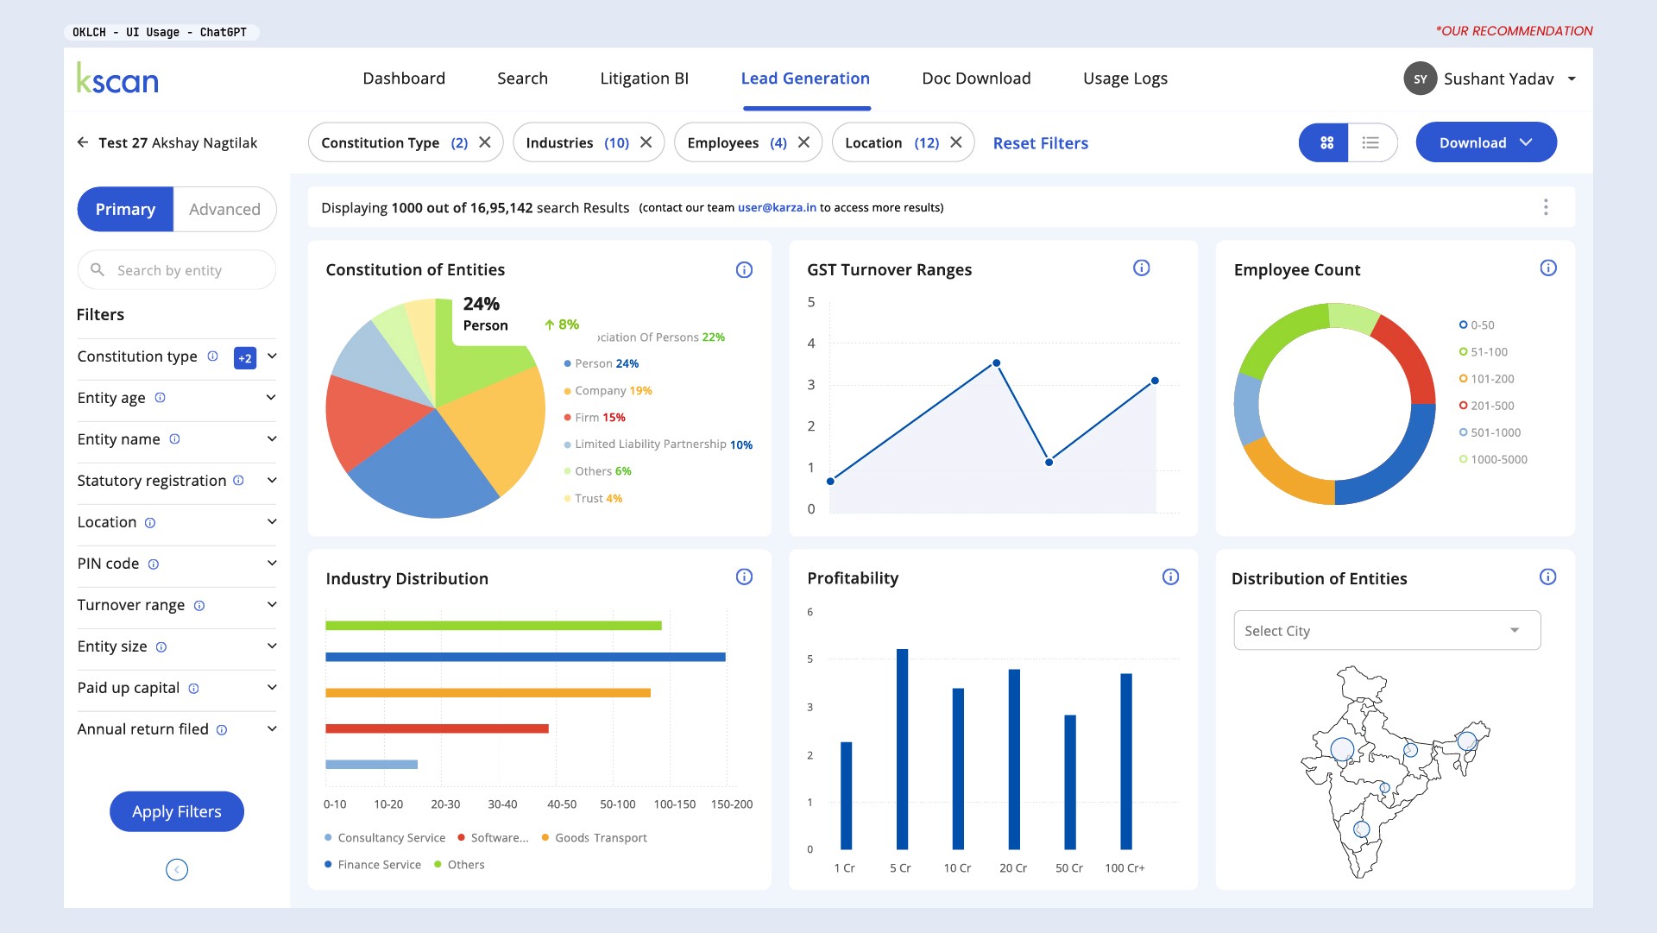Remove the Location filter chip
1657x933 pixels.
point(955,142)
